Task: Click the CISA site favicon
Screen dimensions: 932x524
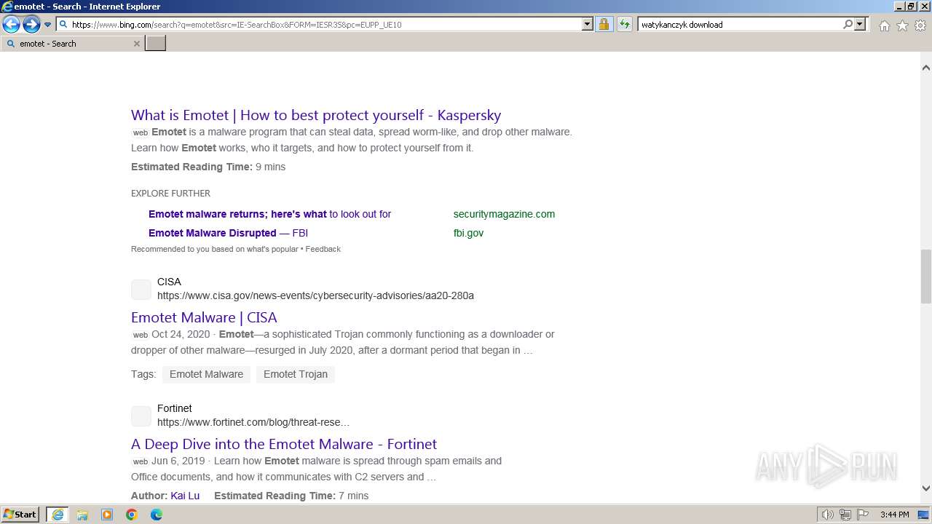Action: point(141,289)
